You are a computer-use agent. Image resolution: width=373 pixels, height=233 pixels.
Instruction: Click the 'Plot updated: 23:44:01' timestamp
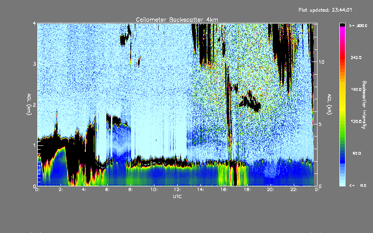tap(325, 10)
